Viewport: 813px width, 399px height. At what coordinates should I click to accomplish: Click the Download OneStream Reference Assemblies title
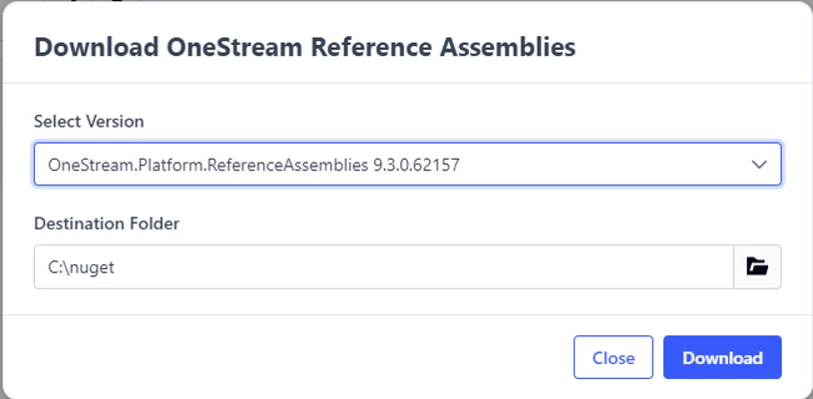pyautogui.click(x=305, y=47)
